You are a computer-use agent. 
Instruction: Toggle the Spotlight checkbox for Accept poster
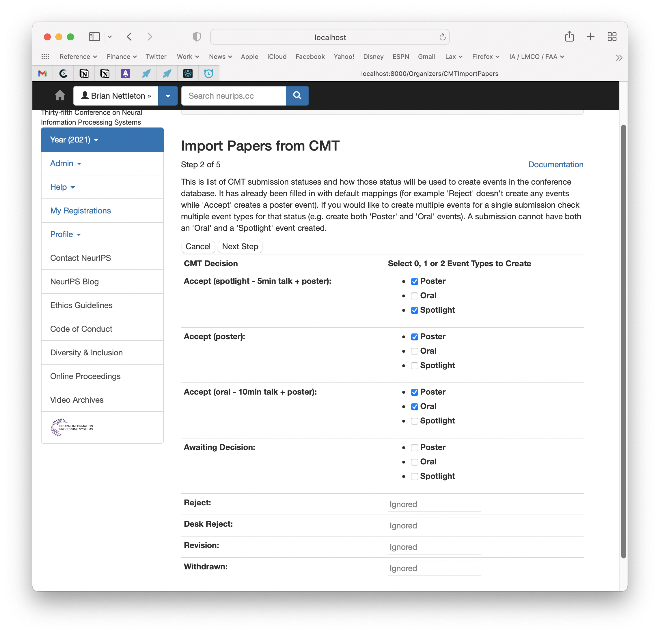414,365
